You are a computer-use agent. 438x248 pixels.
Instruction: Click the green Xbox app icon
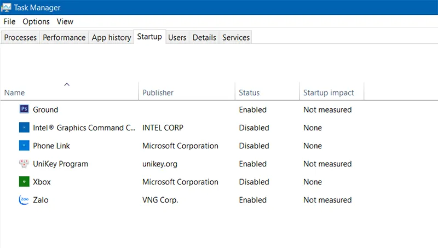[24, 182]
